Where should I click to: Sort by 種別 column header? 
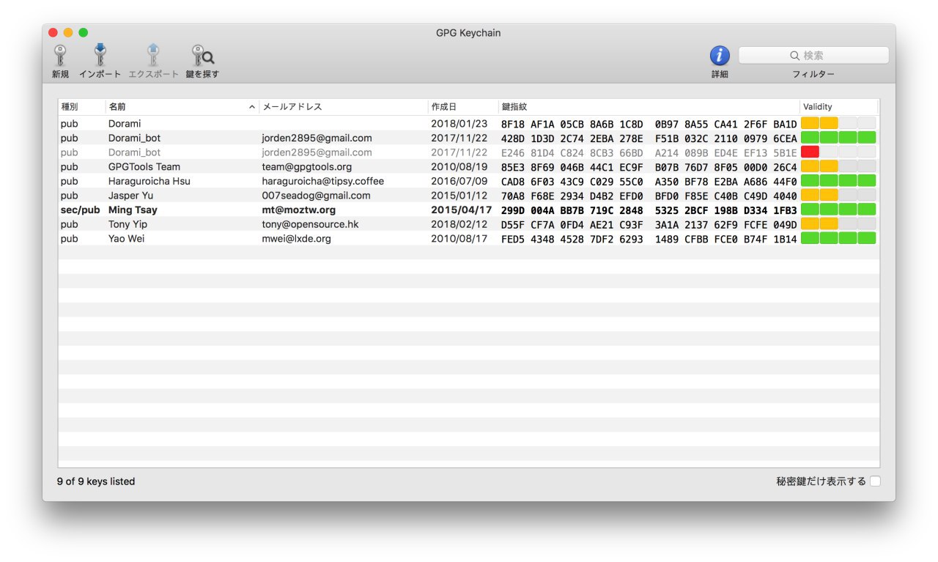pos(70,107)
